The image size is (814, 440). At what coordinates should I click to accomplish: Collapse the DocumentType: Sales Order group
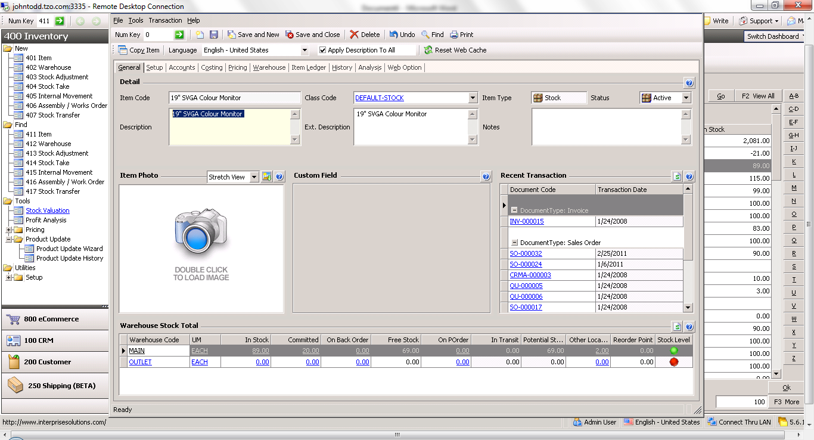click(x=514, y=243)
